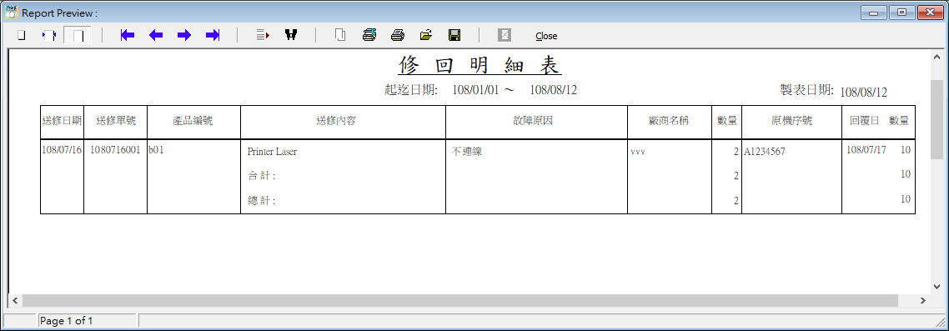Click 起迄日期 label

tap(412, 90)
